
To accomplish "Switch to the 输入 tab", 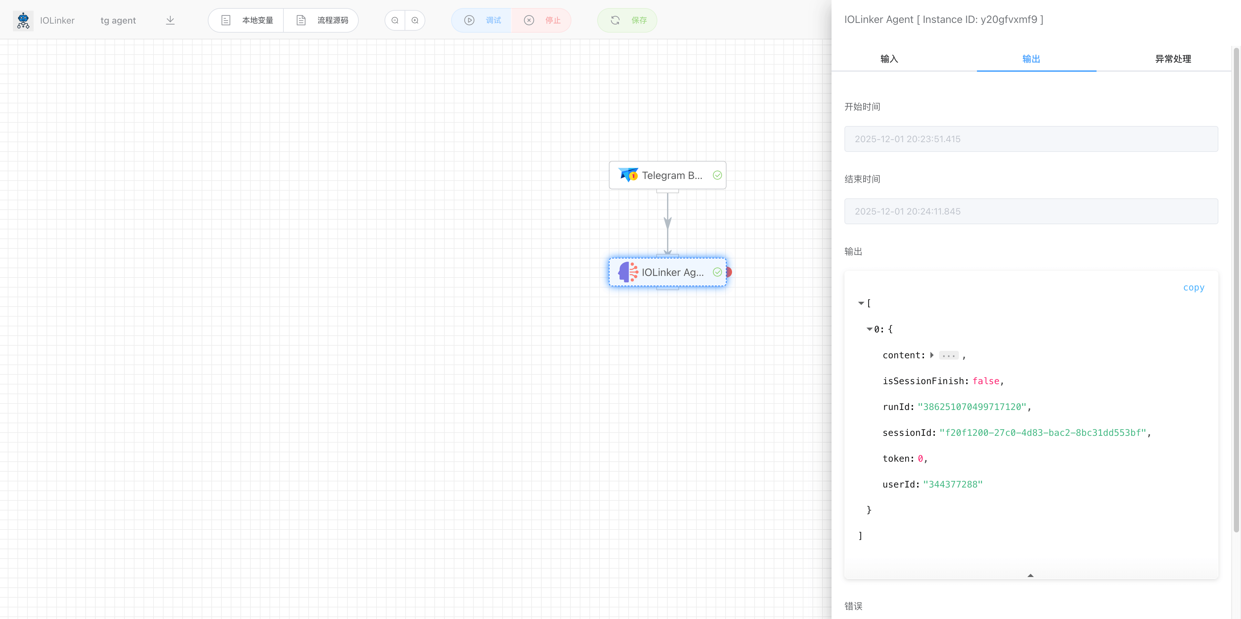I will [x=889, y=59].
